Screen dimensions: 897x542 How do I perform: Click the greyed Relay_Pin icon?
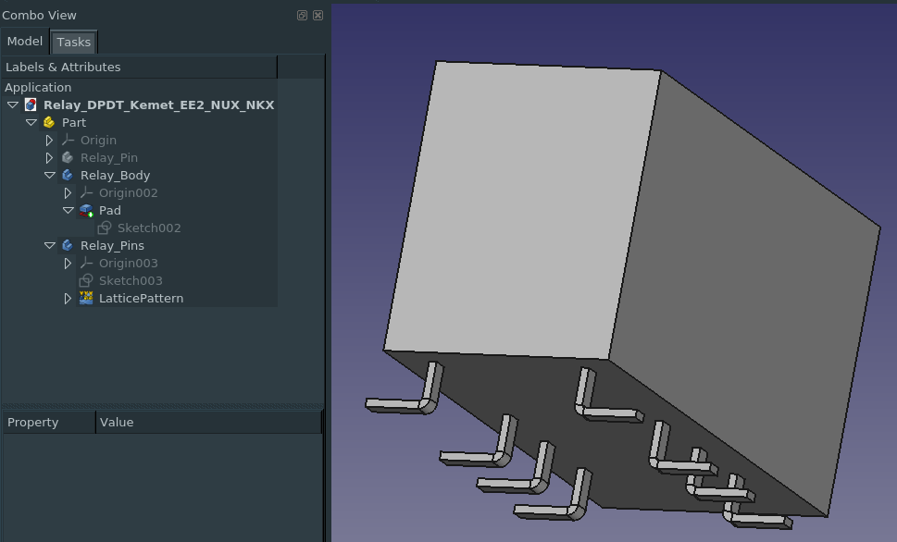(x=68, y=158)
